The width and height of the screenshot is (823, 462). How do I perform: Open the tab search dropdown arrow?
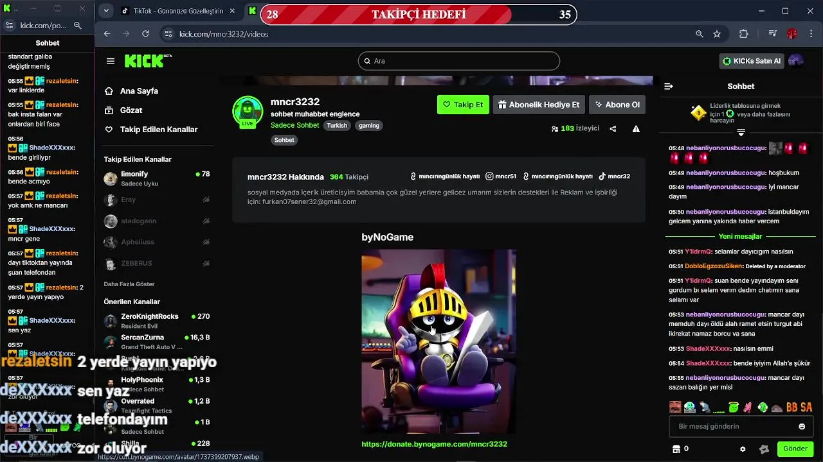tap(106, 11)
